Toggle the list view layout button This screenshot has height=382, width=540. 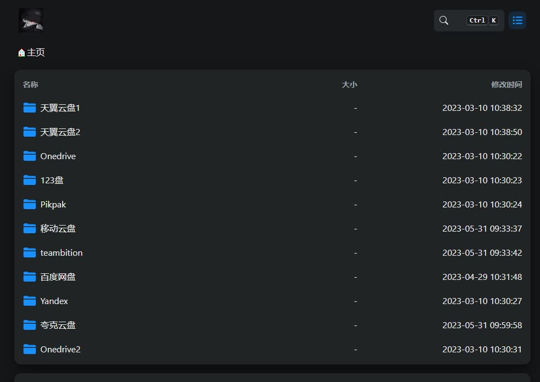pyautogui.click(x=517, y=20)
